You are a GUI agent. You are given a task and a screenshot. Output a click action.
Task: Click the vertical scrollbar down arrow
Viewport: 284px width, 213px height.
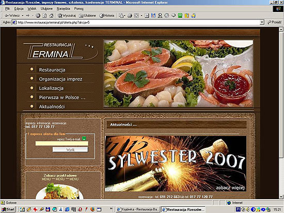(281, 197)
